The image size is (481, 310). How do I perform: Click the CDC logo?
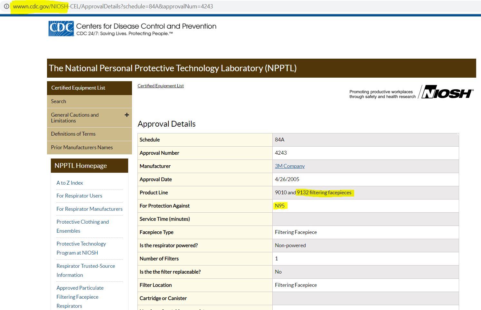pos(61,28)
